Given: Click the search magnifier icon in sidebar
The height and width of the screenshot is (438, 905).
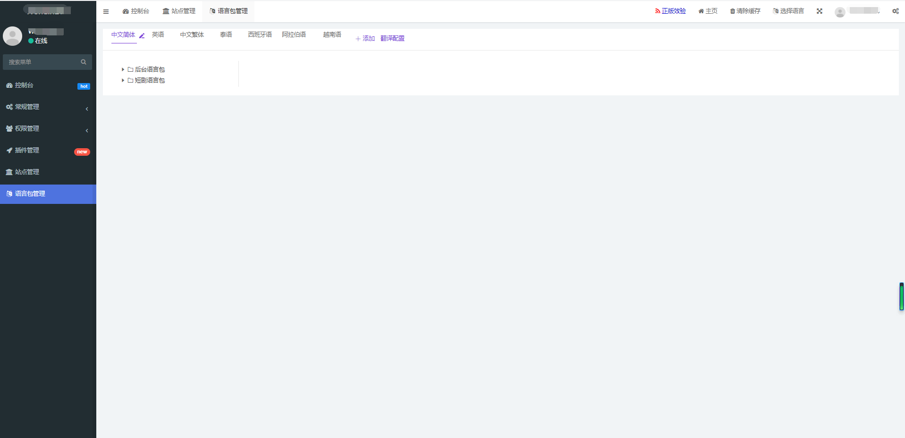Looking at the screenshot, I should pos(84,62).
